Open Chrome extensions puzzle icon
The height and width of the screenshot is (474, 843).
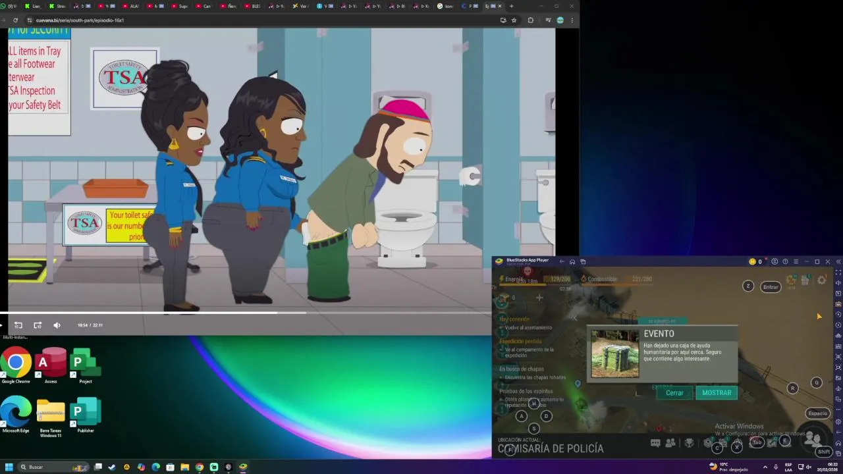[530, 20]
